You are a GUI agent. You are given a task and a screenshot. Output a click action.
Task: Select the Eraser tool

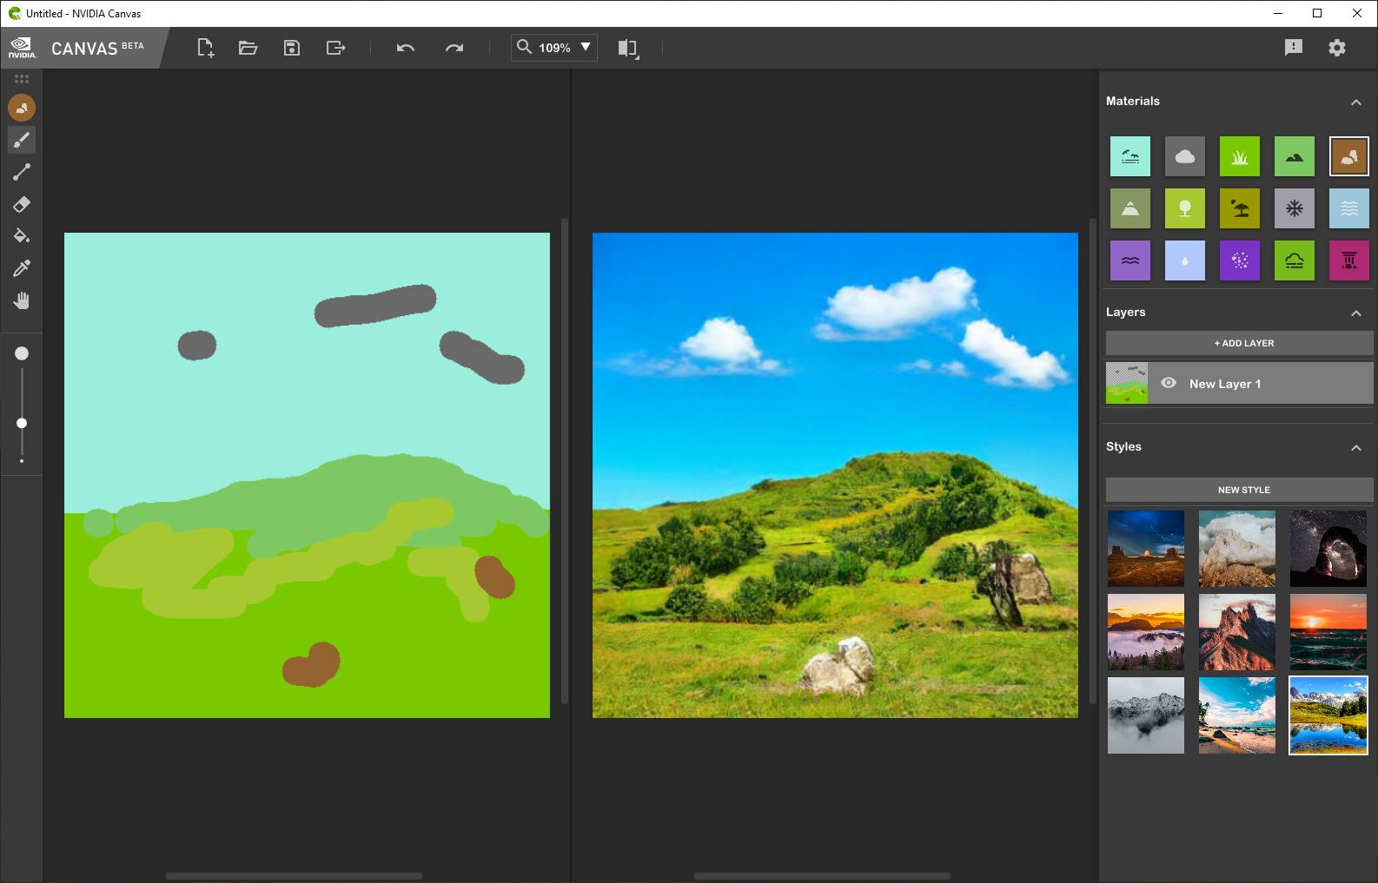click(22, 204)
